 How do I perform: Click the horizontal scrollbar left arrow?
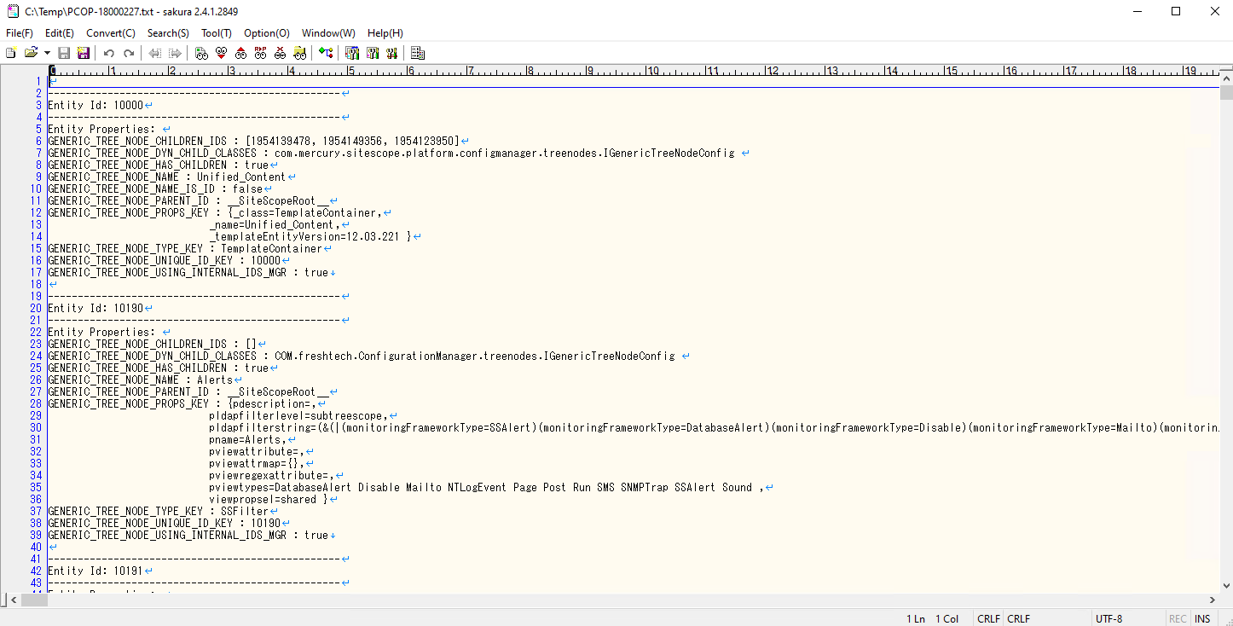pos(13,600)
